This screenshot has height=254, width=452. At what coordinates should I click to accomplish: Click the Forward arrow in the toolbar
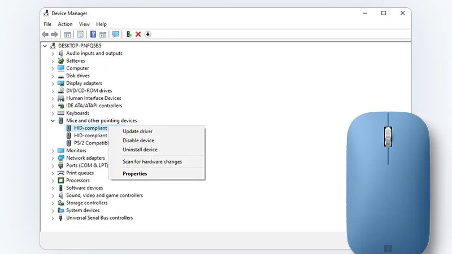pos(55,34)
